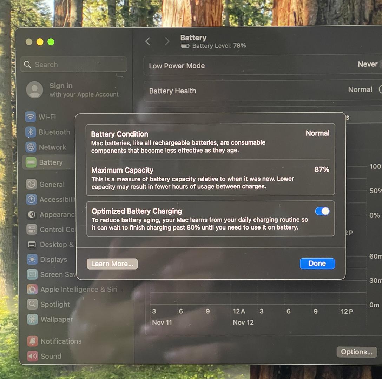The width and height of the screenshot is (382, 379).
Task: Click the 'Nov 11' chart date label
Action: click(x=162, y=323)
